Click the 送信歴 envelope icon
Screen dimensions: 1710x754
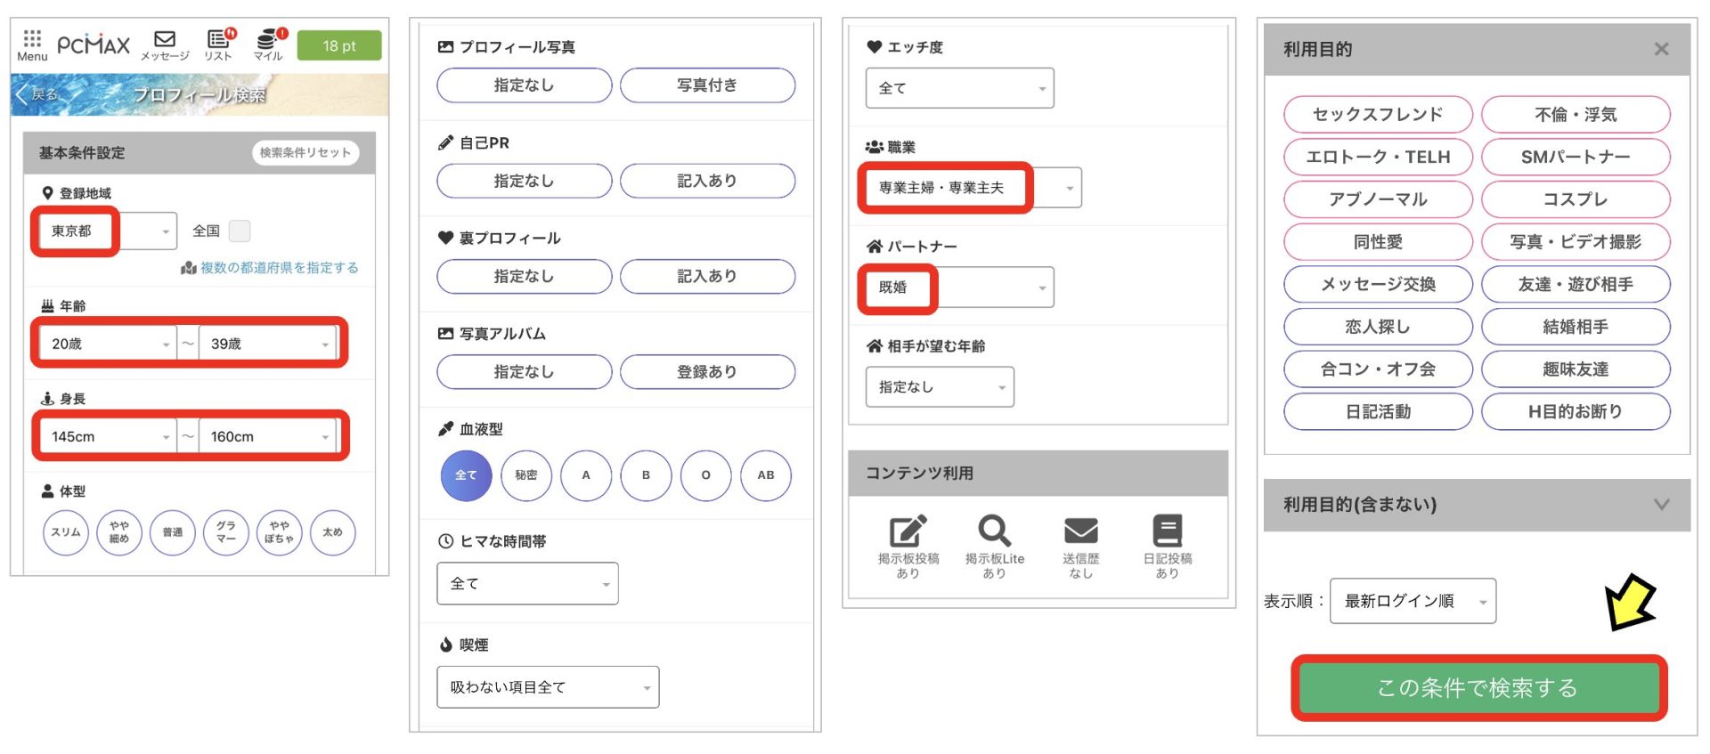(x=1080, y=531)
